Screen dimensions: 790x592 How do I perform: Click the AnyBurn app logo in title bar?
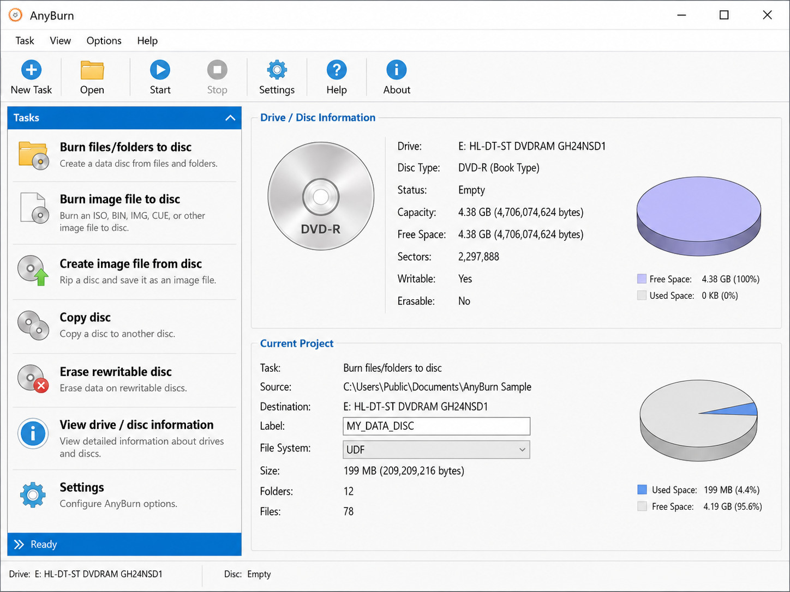click(15, 15)
